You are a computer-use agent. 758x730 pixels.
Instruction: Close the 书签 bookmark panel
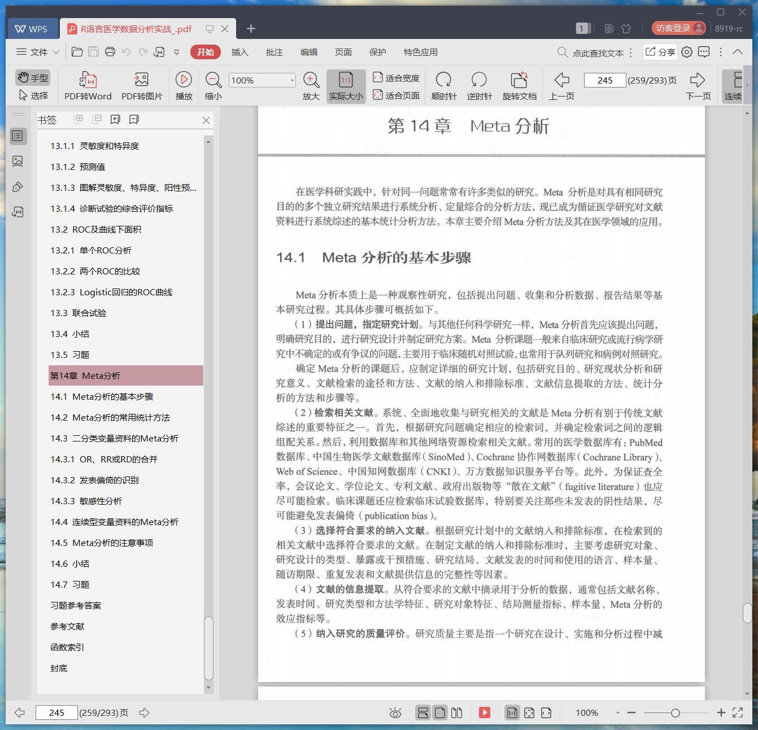[206, 120]
